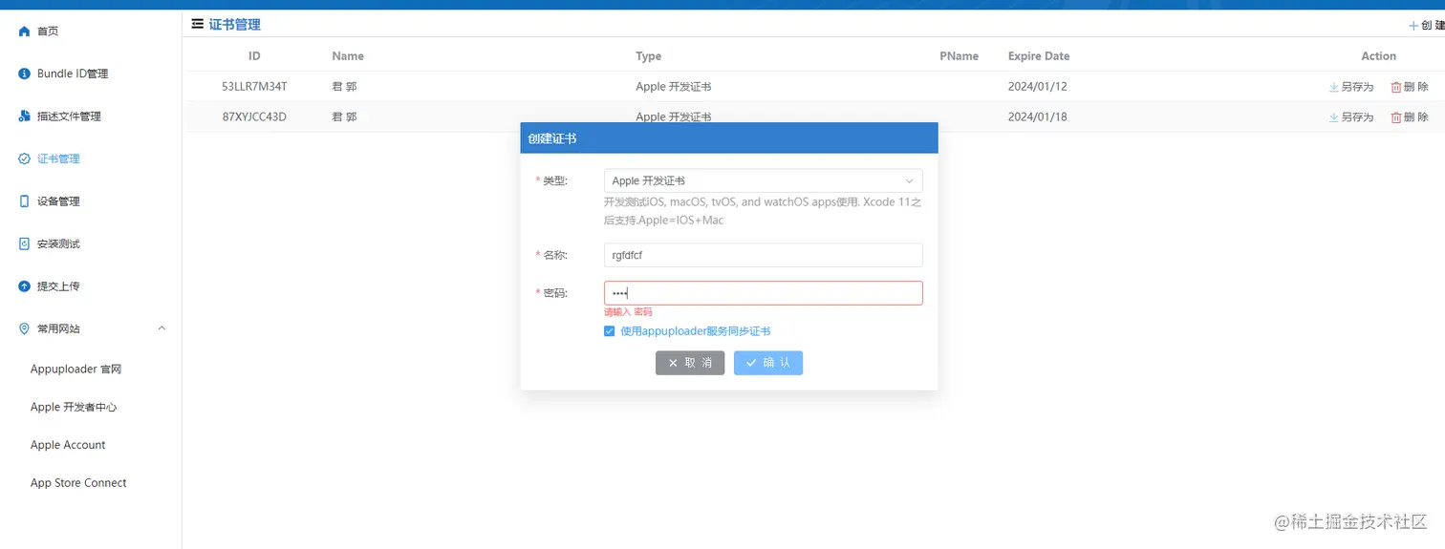This screenshot has width=1445, height=549.
Task: Open the 类型 dropdown showing Apple 开发证书
Action: pos(763,180)
